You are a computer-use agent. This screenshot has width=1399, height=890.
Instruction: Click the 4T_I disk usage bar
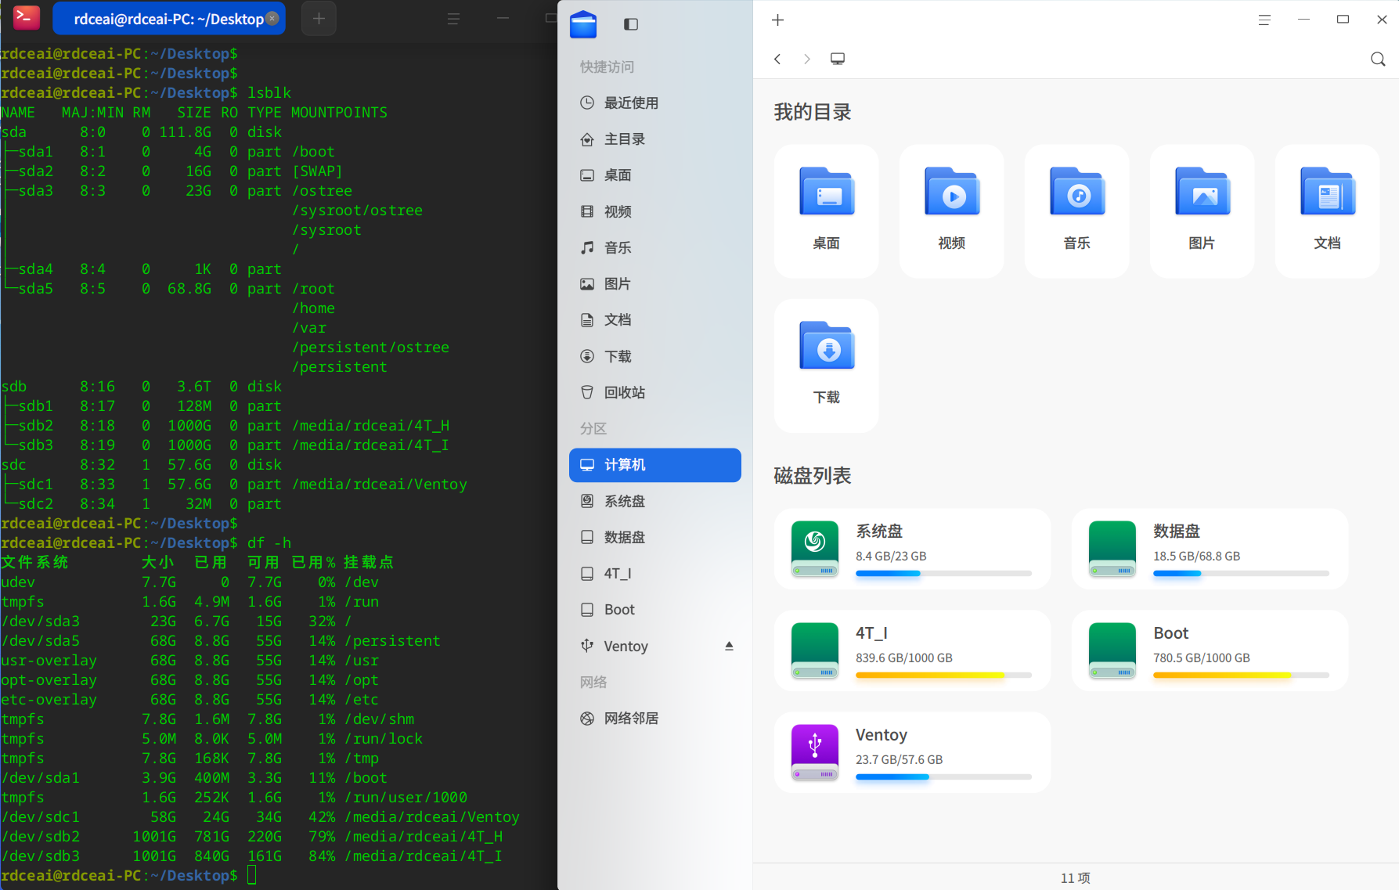(x=943, y=675)
